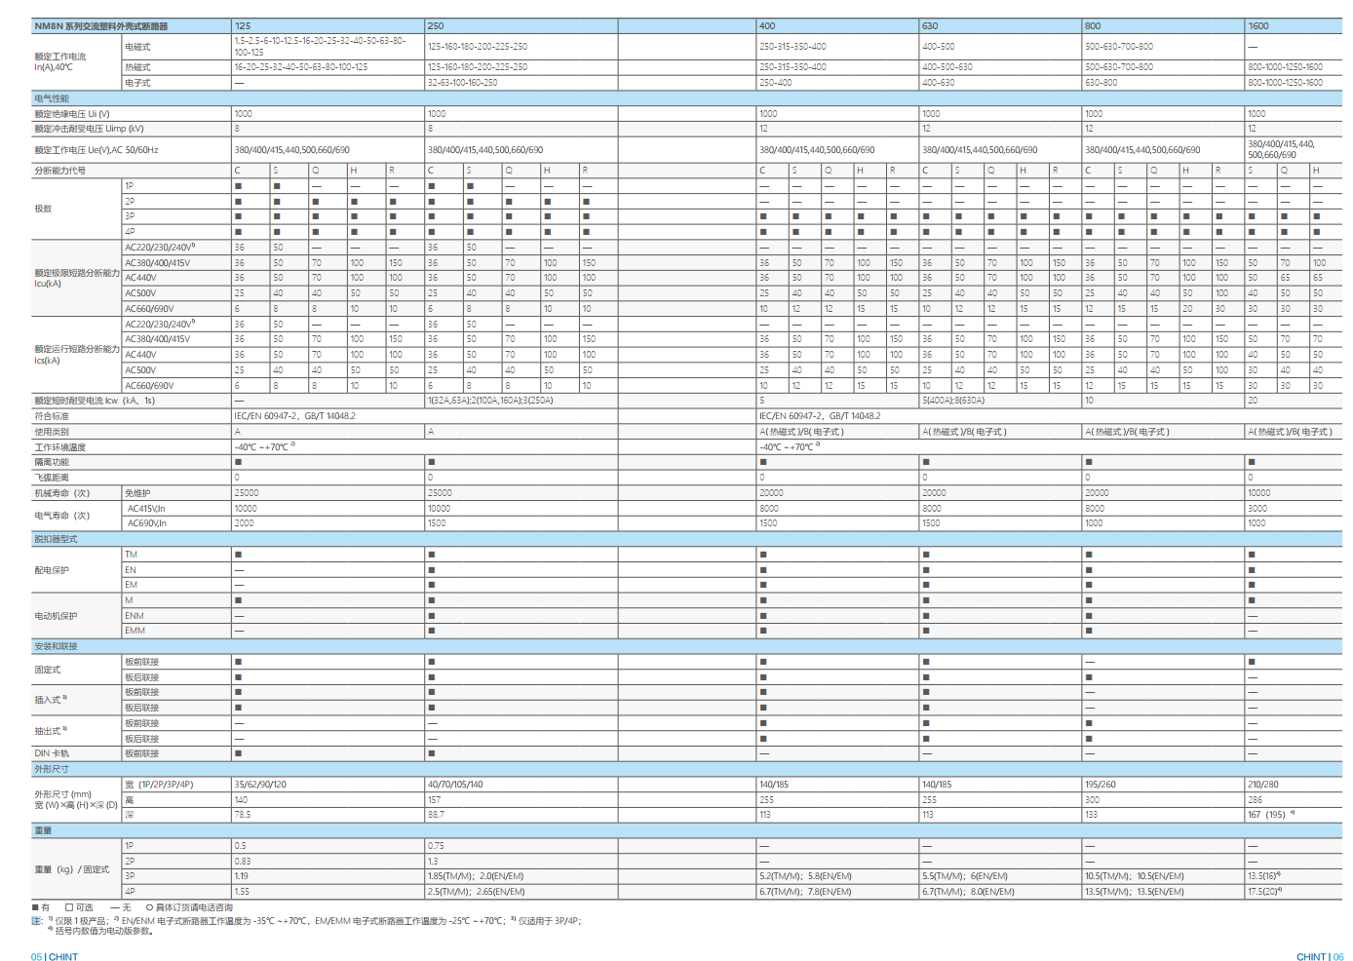This screenshot has width=1353, height=961.
Task: Click the DIN 卡轨 filled square in the 125 column
Action: [238, 753]
